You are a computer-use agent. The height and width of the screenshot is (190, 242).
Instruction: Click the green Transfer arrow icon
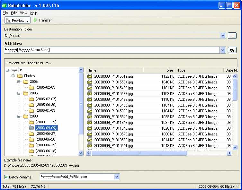pyautogui.click(x=35, y=20)
